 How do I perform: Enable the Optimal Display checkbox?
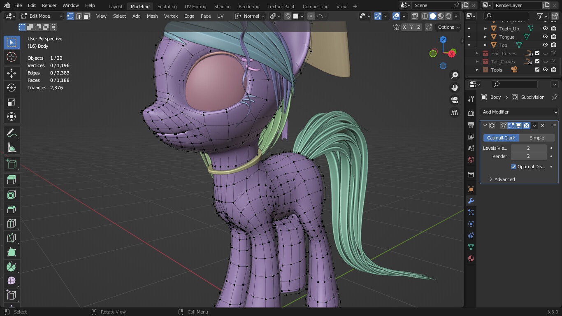tap(513, 167)
